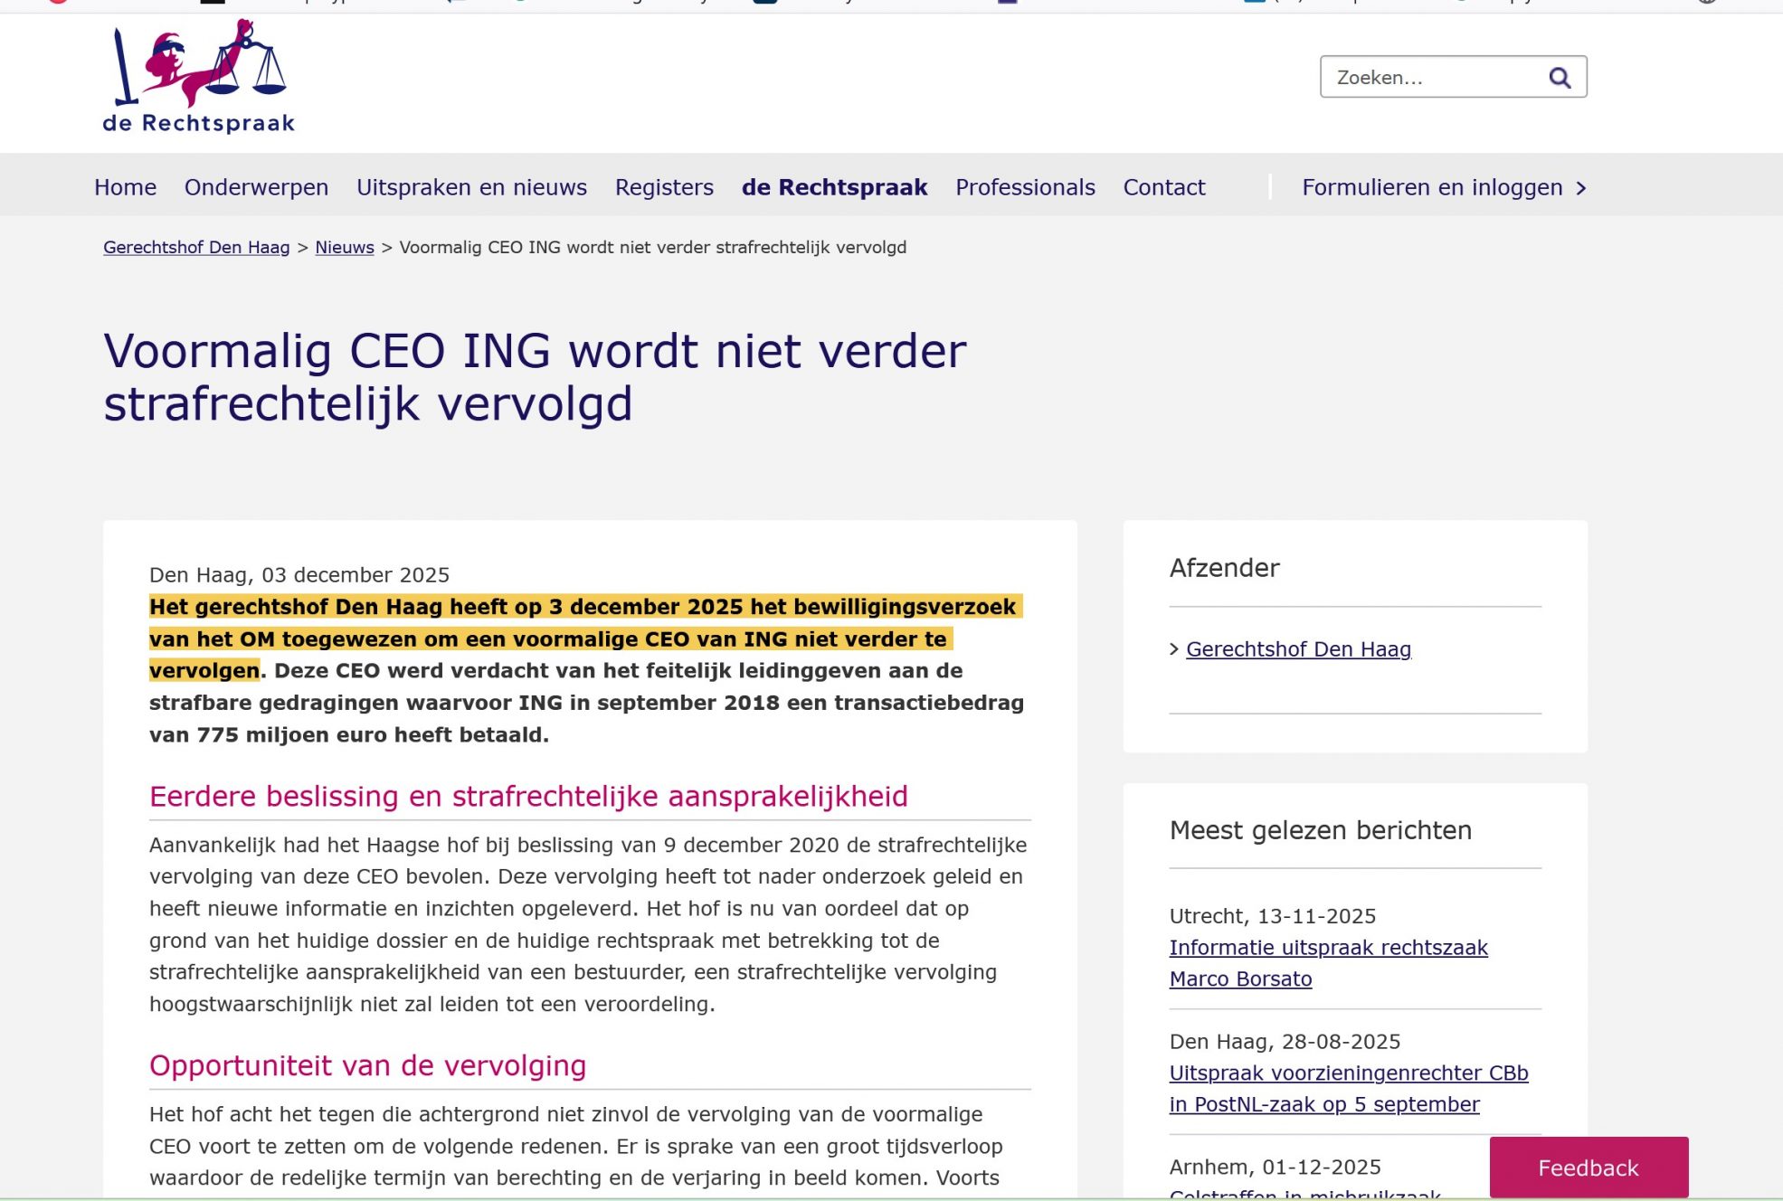Image resolution: width=1783 pixels, height=1201 pixels.
Task: Click the de Rechtspraak logo
Action: [199, 78]
